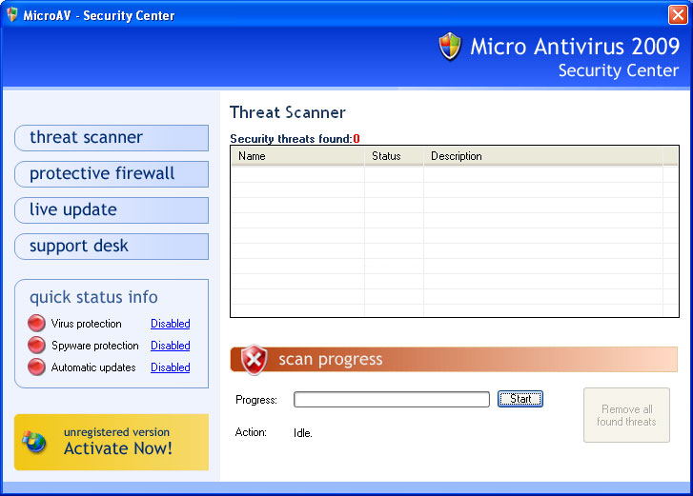This screenshot has height=496, width=693.
Task: Click the scan Progress bar
Action: point(392,399)
